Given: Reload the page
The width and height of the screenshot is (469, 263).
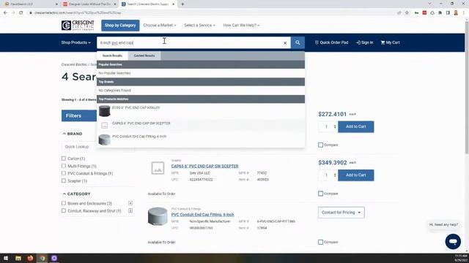Looking at the screenshot, I should click(21, 13).
